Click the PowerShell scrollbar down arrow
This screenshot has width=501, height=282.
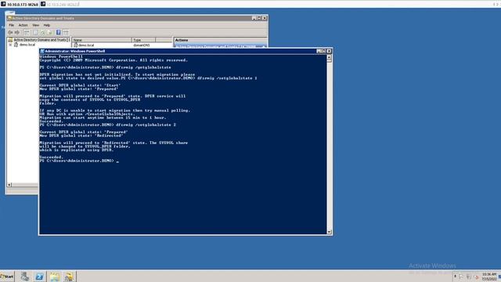click(x=329, y=232)
